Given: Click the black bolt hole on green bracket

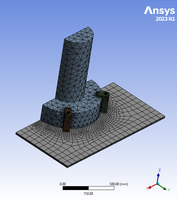Looking at the screenshot, I should 106,93.
